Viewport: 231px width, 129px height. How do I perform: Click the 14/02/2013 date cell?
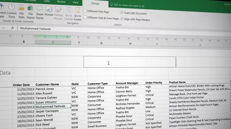pos(26,107)
